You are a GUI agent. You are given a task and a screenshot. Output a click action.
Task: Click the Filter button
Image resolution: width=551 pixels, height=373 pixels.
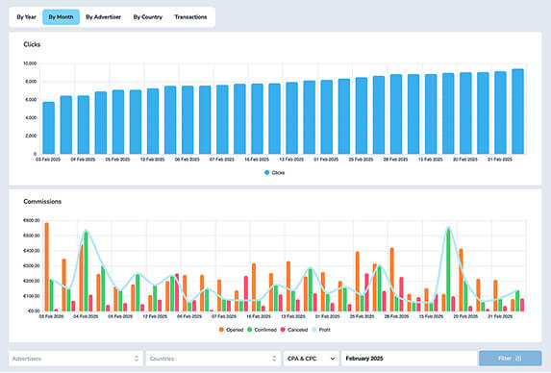[x=510, y=359]
